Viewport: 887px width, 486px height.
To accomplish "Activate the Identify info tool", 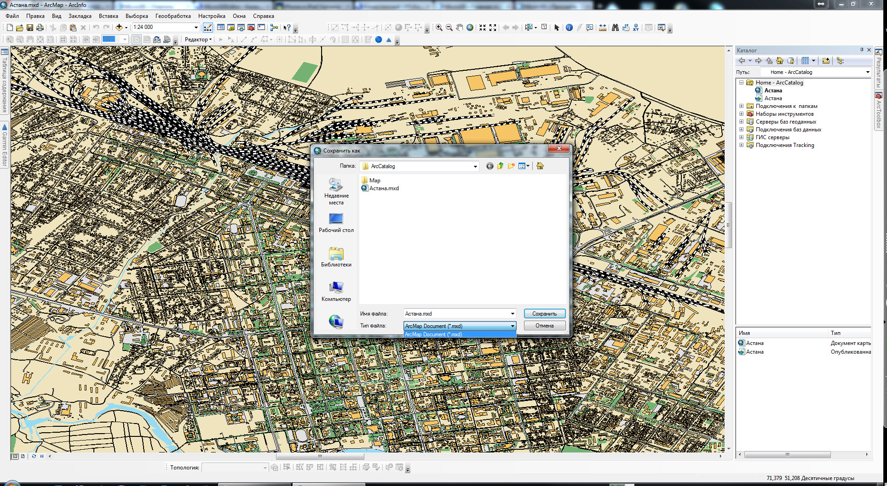I will [x=569, y=28].
